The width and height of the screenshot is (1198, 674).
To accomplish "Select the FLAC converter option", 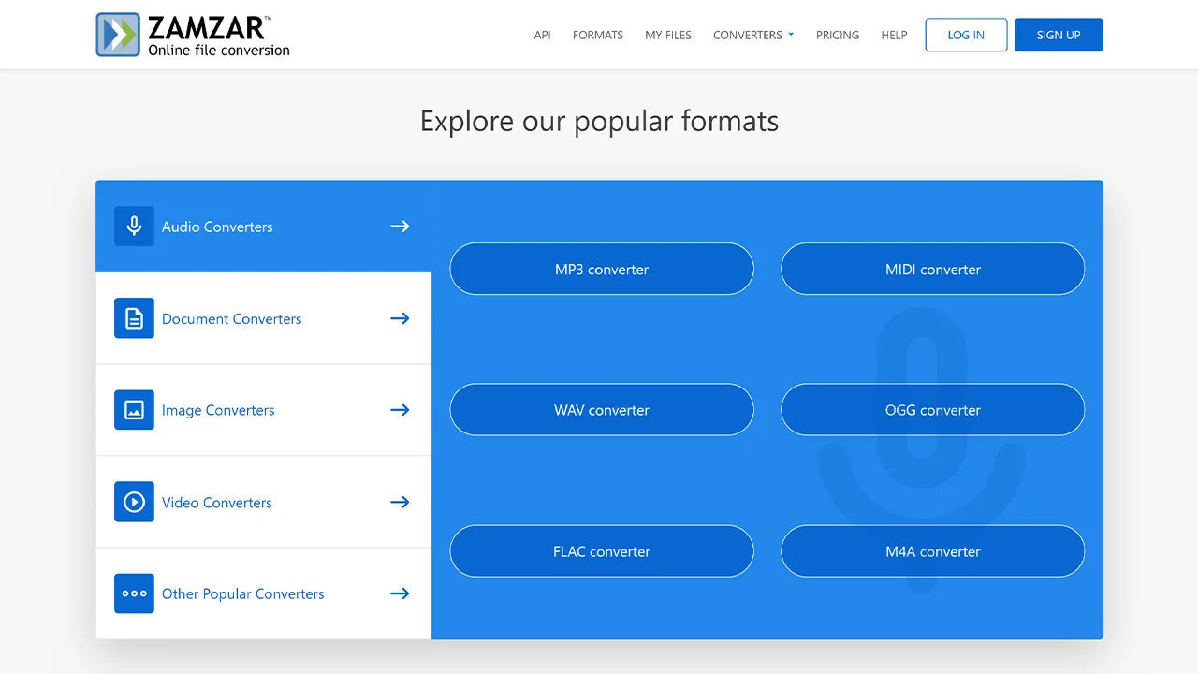I will point(602,551).
